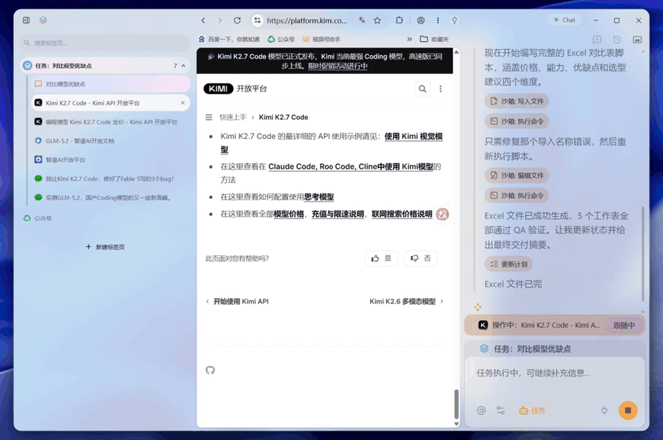Toggle the 跟随中 follow mode

coord(624,325)
